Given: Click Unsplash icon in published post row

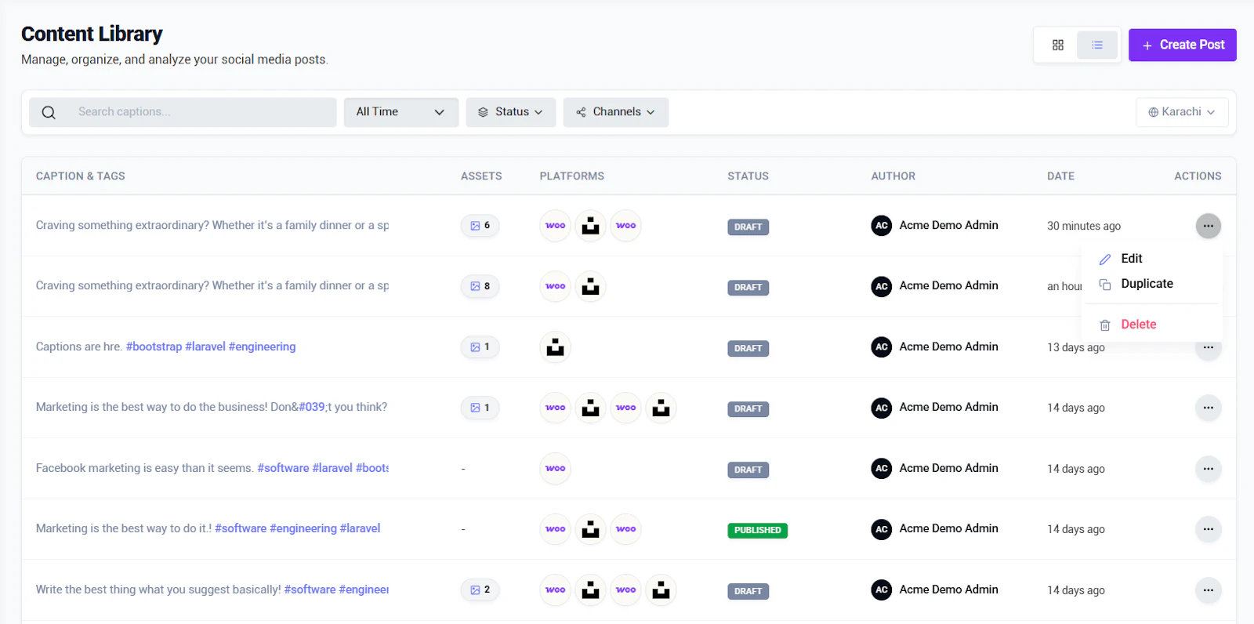Looking at the screenshot, I should click(x=590, y=529).
